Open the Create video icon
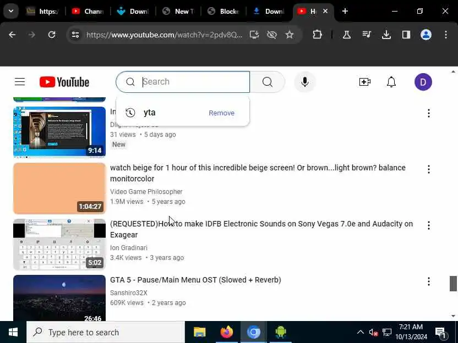Viewport: 458px width, 343px height. [364, 82]
